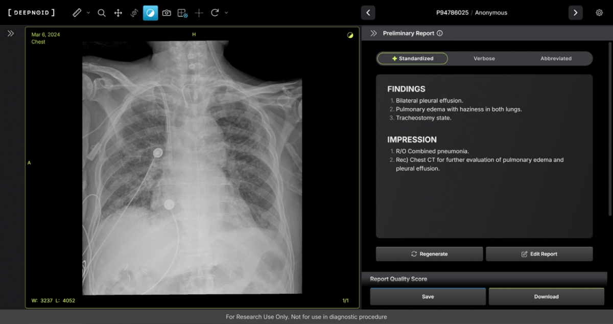Select the ruler measurement tool

(x=77, y=13)
